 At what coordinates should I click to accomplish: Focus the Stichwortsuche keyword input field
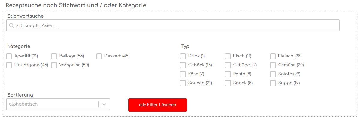[x=173, y=25]
